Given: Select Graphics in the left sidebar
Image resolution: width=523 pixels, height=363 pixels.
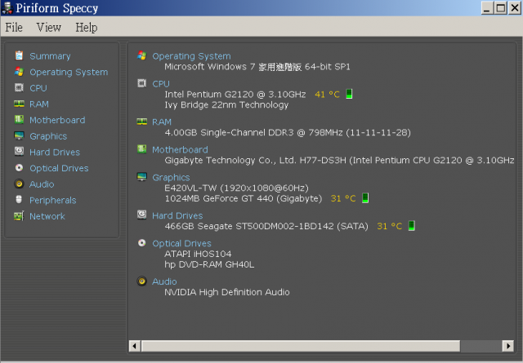Looking at the screenshot, I should tap(48, 136).
